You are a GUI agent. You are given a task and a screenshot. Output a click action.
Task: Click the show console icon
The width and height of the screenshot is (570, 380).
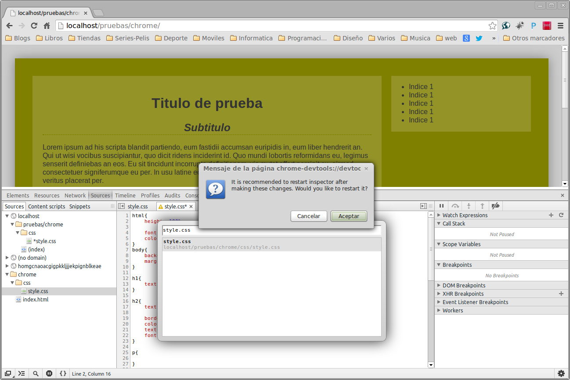point(22,373)
